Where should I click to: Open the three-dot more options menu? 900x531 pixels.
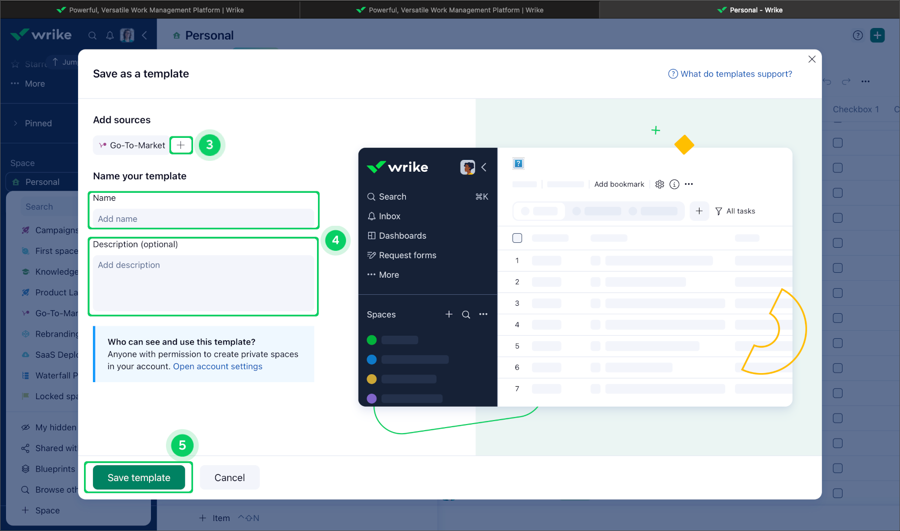coord(865,81)
